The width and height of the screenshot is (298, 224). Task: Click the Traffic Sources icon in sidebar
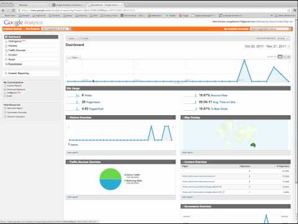[6, 50]
